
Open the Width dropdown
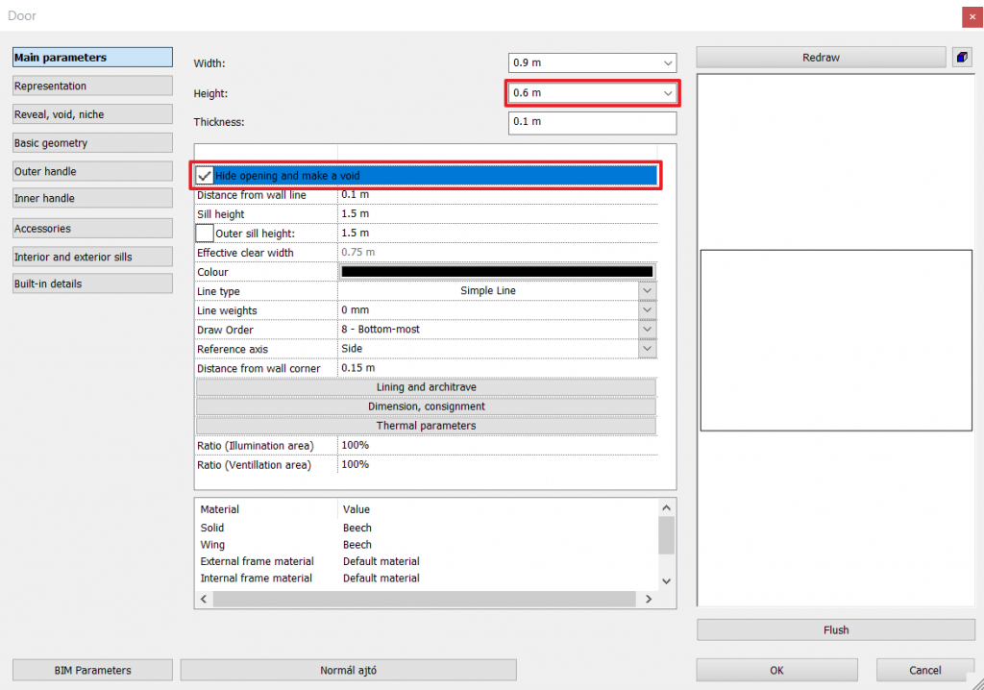click(x=668, y=62)
